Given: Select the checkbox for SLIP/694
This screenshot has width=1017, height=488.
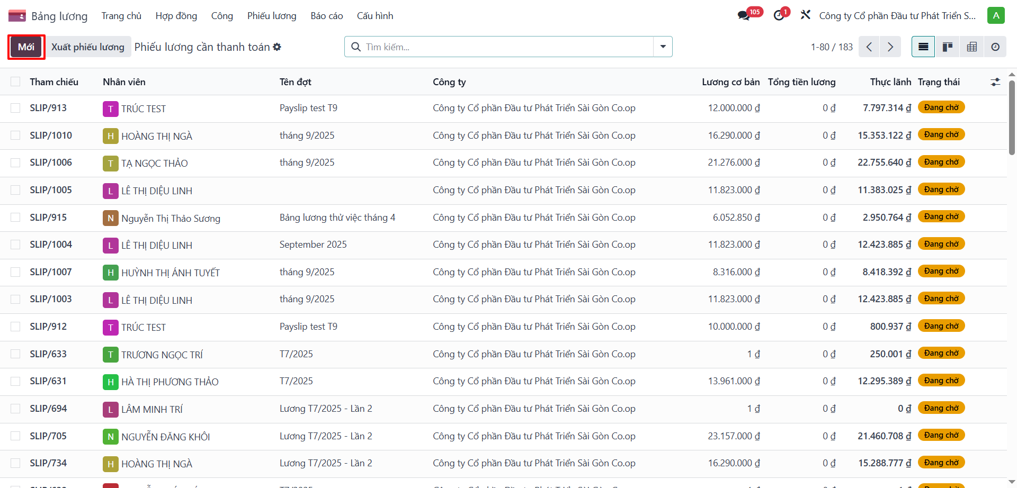Looking at the screenshot, I should 15,409.
